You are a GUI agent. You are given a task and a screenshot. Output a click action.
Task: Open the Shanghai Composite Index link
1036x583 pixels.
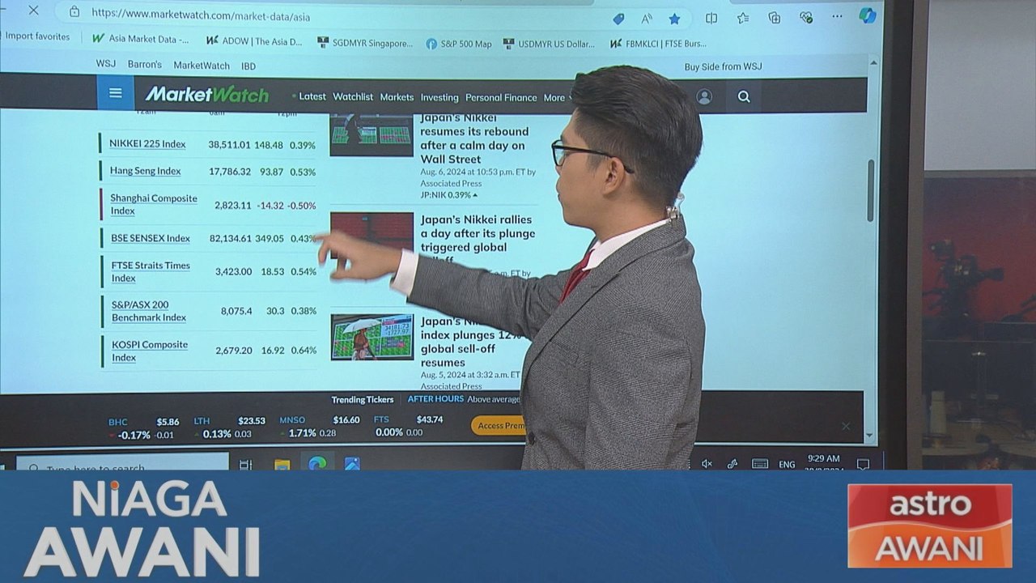[x=154, y=204]
